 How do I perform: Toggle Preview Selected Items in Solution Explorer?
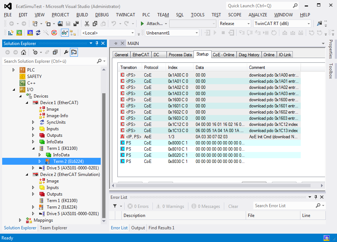tap(74, 52)
